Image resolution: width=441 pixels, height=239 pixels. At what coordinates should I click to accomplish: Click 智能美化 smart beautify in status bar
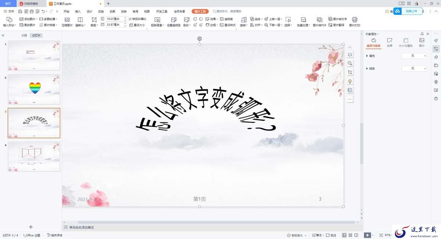point(297,235)
